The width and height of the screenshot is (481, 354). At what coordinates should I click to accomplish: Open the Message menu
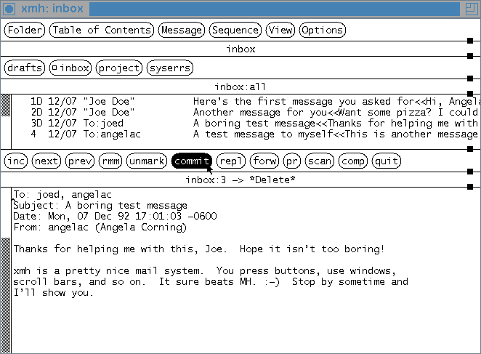pos(182,30)
